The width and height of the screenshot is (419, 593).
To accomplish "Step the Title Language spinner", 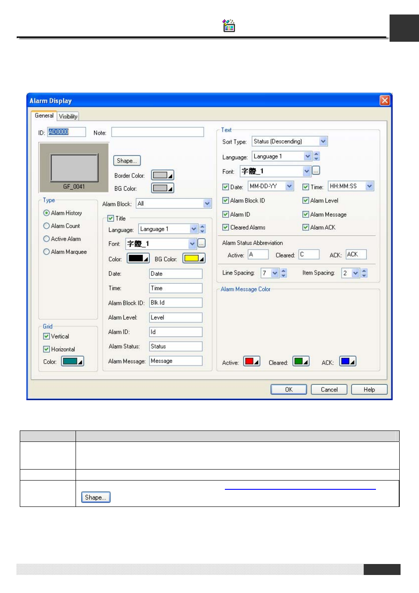I will pos(202,229).
